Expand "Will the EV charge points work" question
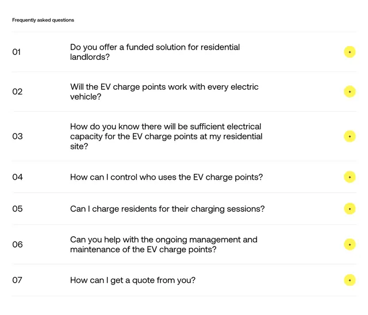The height and width of the screenshot is (315, 368). [164, 92]
